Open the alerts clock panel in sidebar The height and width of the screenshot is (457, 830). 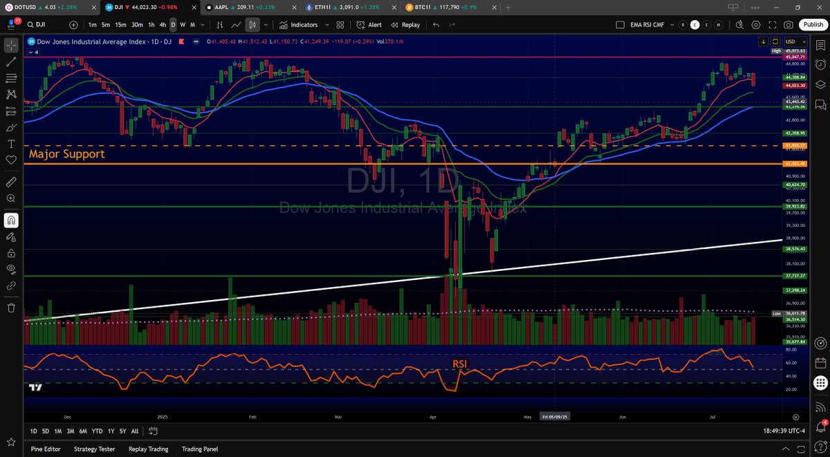820,65
